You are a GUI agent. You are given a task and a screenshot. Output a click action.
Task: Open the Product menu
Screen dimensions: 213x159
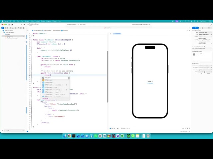point(38,21)
